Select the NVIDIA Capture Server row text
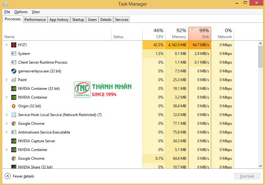Viewport: 265px width, 185px height. pyautogui.click(x=37, y=141)
